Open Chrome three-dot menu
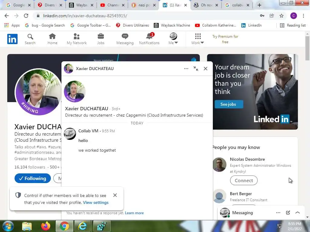Screen dimensions: 310x232 pos(303,16)
